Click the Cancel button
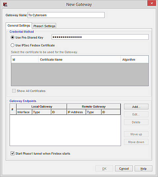The height and width of the screenshot is (177, 158). pyautogui.click(x=124, y=169)
